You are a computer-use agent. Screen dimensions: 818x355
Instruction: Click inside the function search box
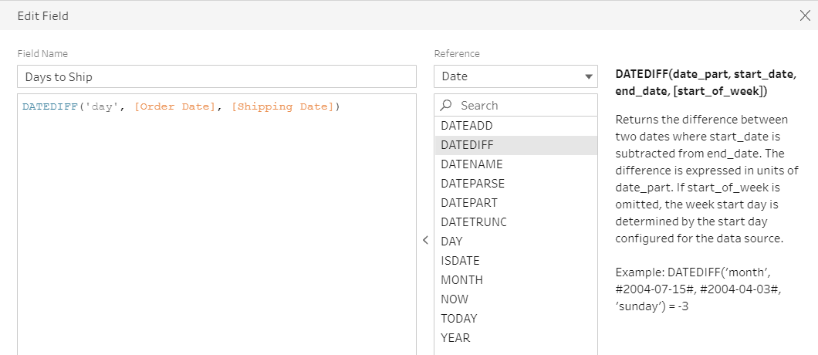525,106
